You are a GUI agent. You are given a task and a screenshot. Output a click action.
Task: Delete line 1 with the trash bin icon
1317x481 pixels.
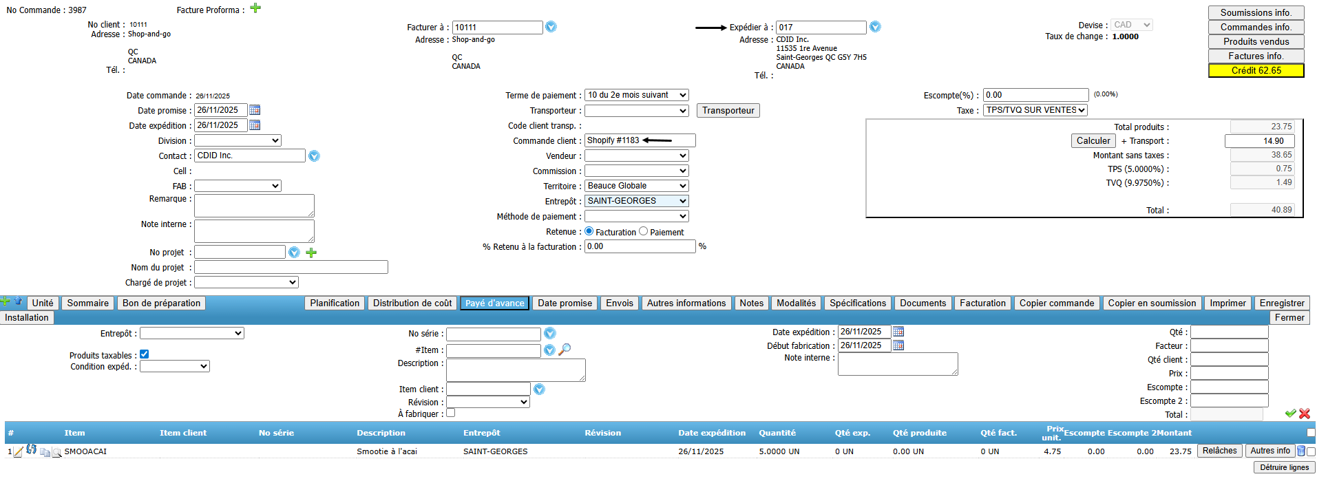pyautogui.click(x=1301, y=451)
